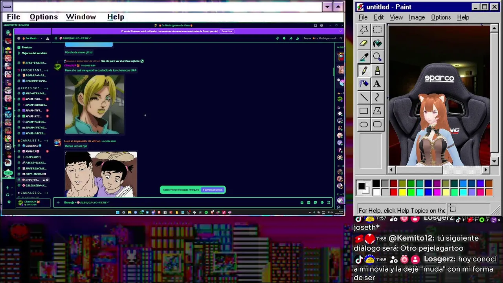Click Desactivar in the Streamer mode banner

227,31
